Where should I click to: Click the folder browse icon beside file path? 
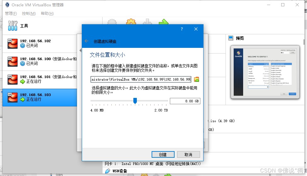point(196,79)
